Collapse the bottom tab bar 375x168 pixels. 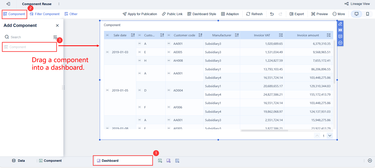pos(370,161)
